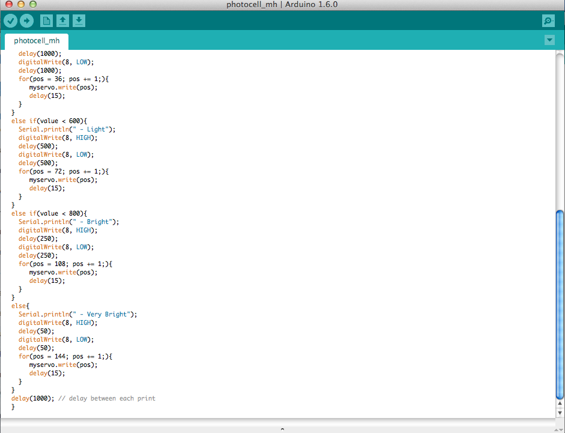565x433 pixels.
Task: Click the Upload arrow button
Action: (x=26, y=21)
